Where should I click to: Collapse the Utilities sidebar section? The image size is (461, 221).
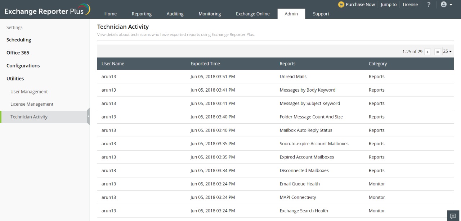tap(15, 79)
